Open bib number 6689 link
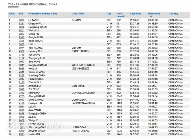This screenshot has height=139, width=191. (22, 20)
